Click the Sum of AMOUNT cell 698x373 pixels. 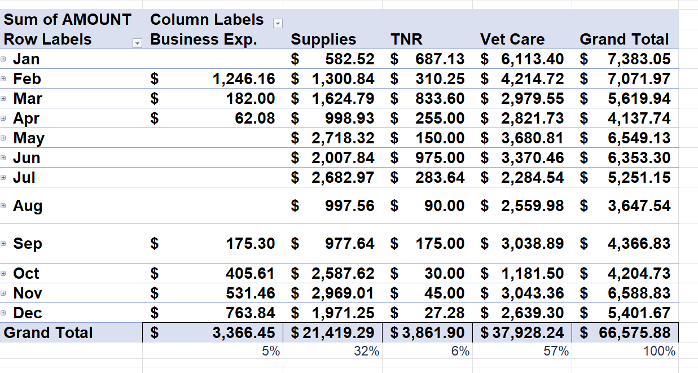pyautogui.click(x=68, y=20)
